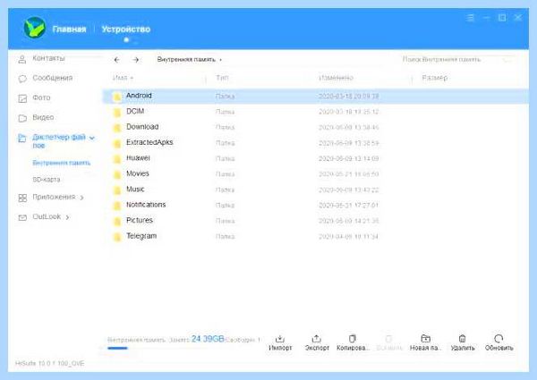Viewport: 537px width, 380px height.
Task: Select Внутренняя память in sidebar
Action: (x=61, y=163)
